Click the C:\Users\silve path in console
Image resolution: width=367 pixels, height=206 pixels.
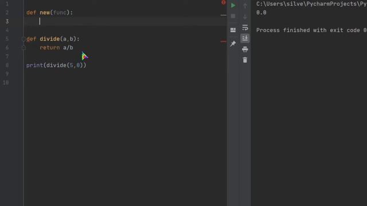(311, 4)
